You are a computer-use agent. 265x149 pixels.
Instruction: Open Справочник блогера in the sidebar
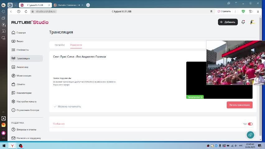click(25, 110)
